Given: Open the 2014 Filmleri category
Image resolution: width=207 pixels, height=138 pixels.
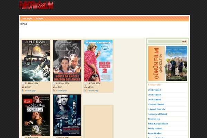Looking at the screenshot, I should coord(155,100).
